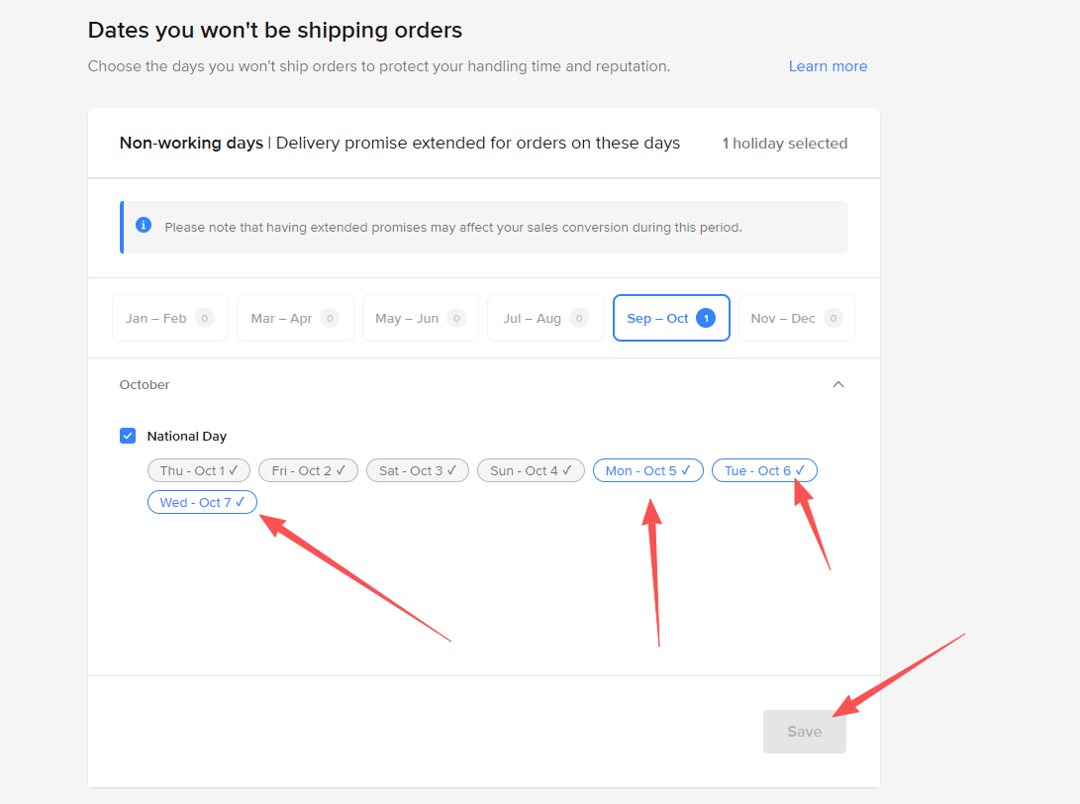
Task: Open the Nov – Dec tab
Action: point(797,318)
